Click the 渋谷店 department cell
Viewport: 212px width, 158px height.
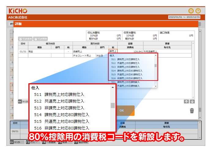[x=102, y=56]
